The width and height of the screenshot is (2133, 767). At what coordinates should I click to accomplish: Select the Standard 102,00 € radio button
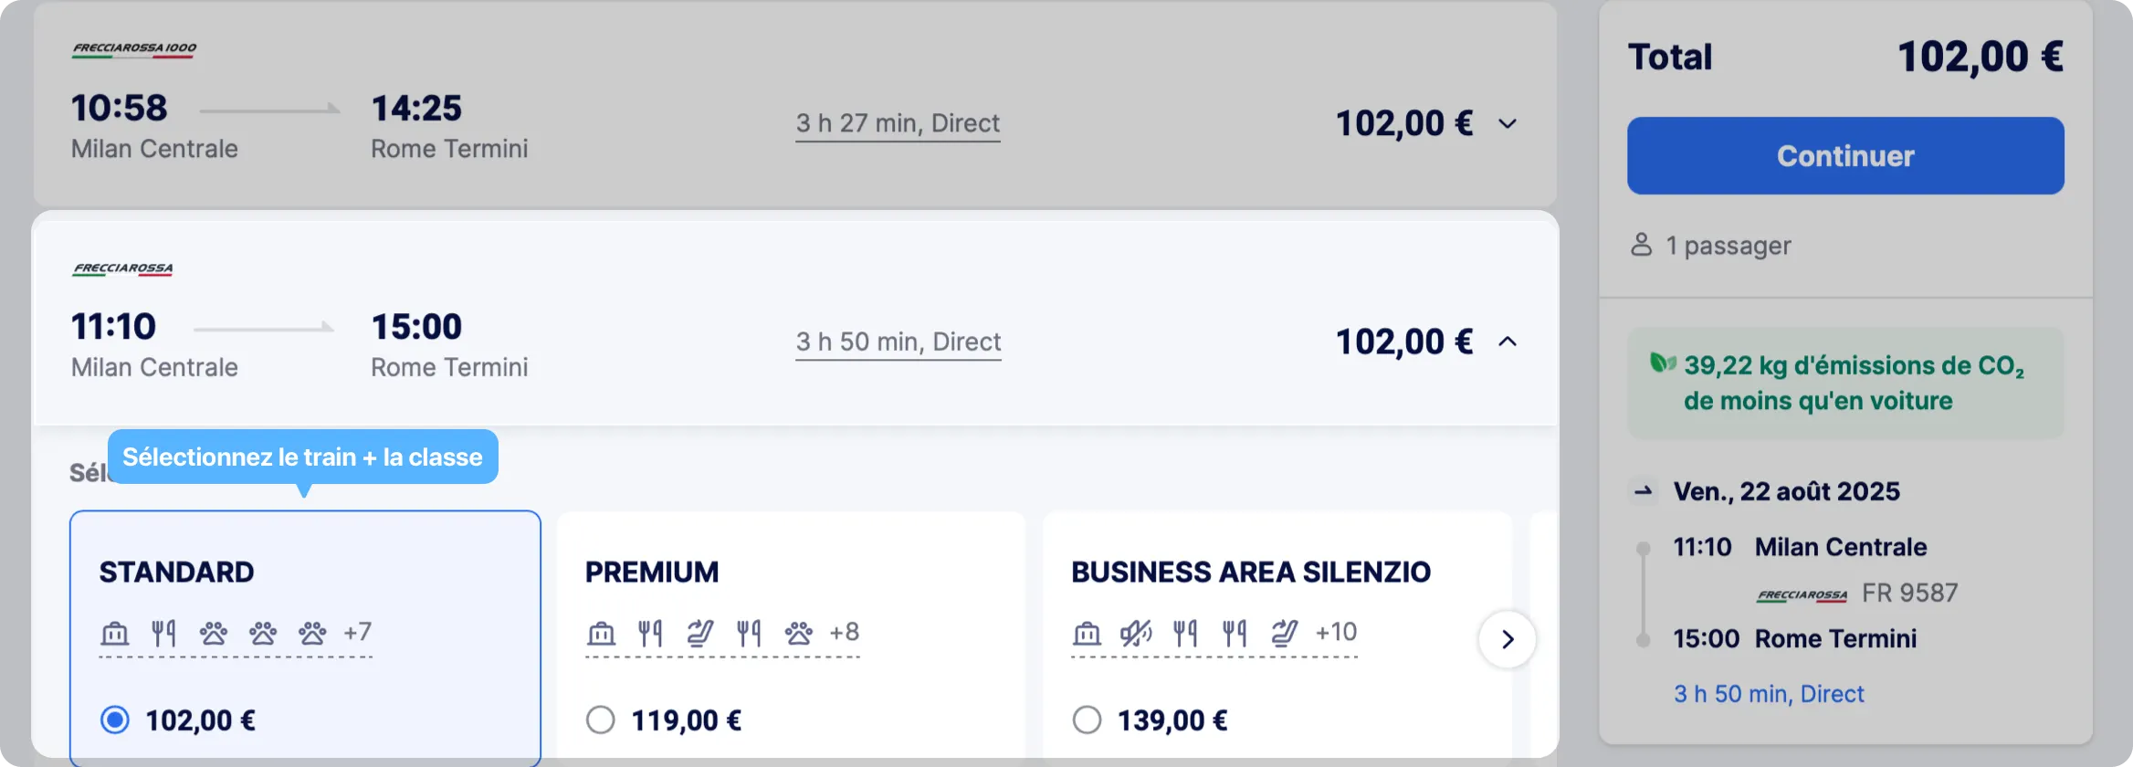(x=115, y=720)
